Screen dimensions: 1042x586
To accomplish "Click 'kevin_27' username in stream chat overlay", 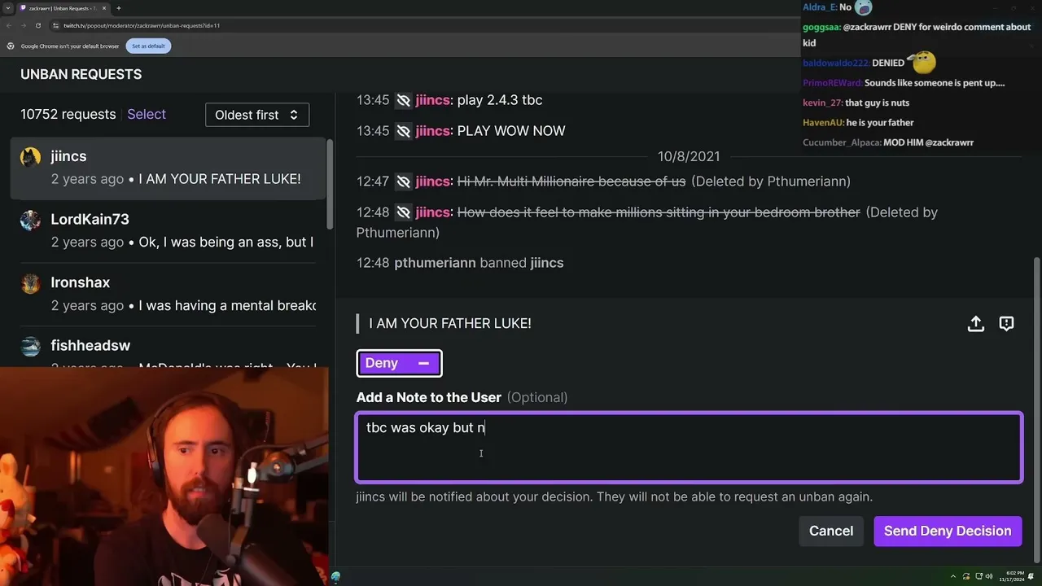I will (822, 103).
